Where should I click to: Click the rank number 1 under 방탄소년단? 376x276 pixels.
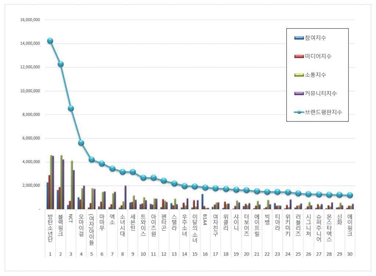tap(50, 254)
